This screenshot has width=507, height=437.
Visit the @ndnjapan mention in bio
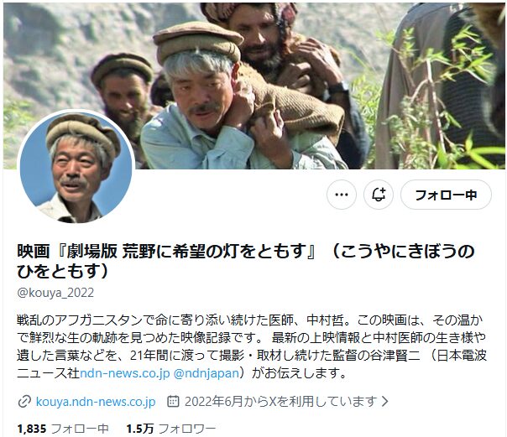pos(206,373)
